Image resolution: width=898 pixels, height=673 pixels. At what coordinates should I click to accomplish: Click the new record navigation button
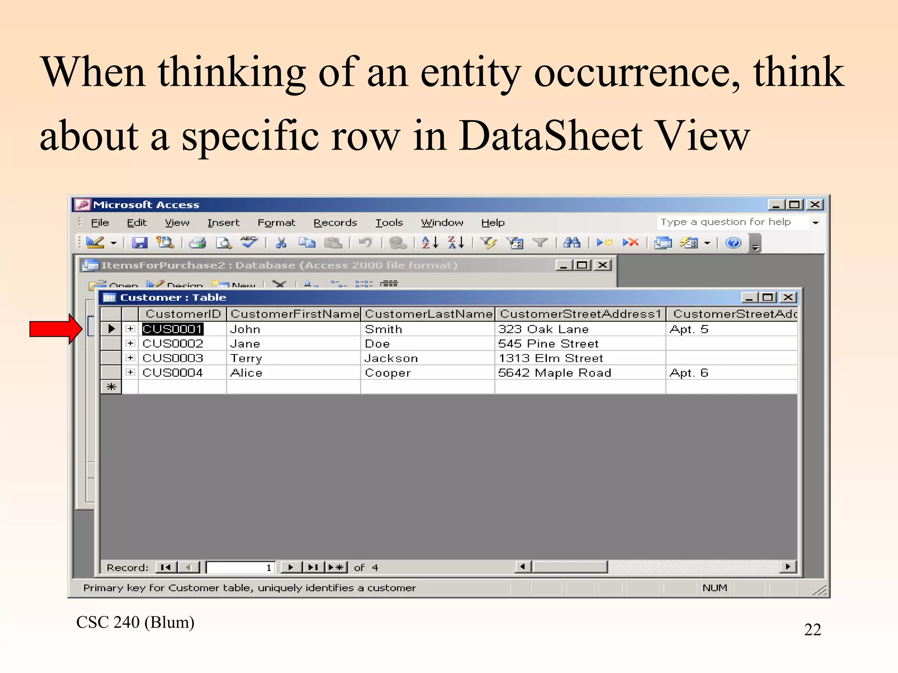(336, 567)
